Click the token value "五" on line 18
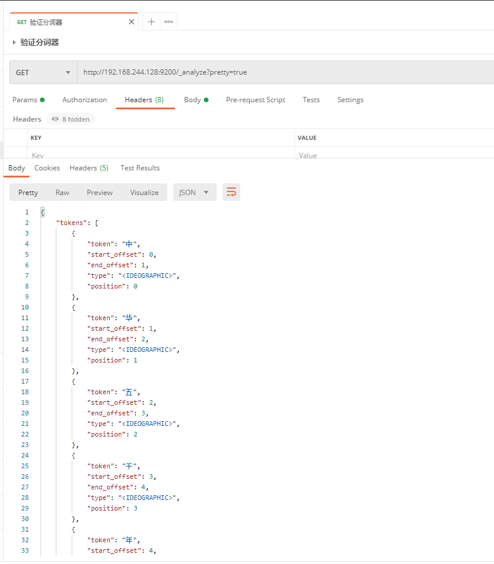The width and height of the screenshot is (494, 564). click(129, 392)
